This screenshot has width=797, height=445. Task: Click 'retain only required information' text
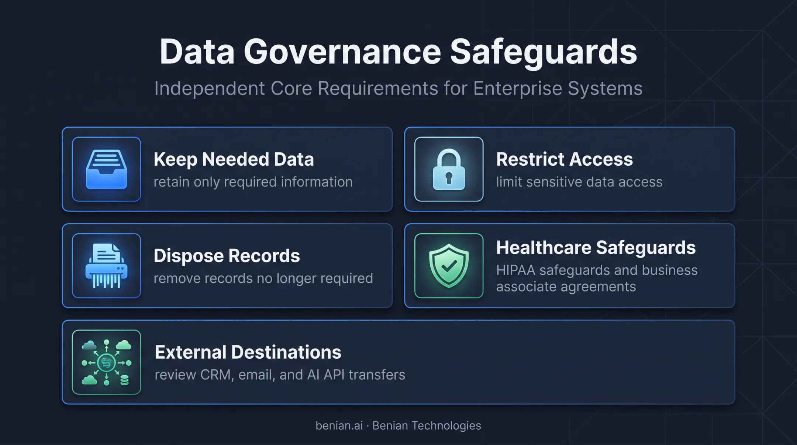(x=253, y=182)
